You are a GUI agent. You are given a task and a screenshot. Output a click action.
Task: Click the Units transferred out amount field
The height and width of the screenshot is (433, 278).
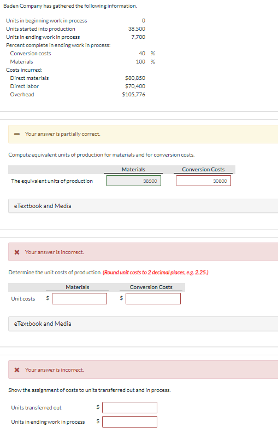pyautogui.click(x=130, y=407)
